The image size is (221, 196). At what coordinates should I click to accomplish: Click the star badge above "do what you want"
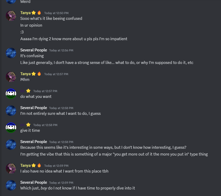coord(28,91)
